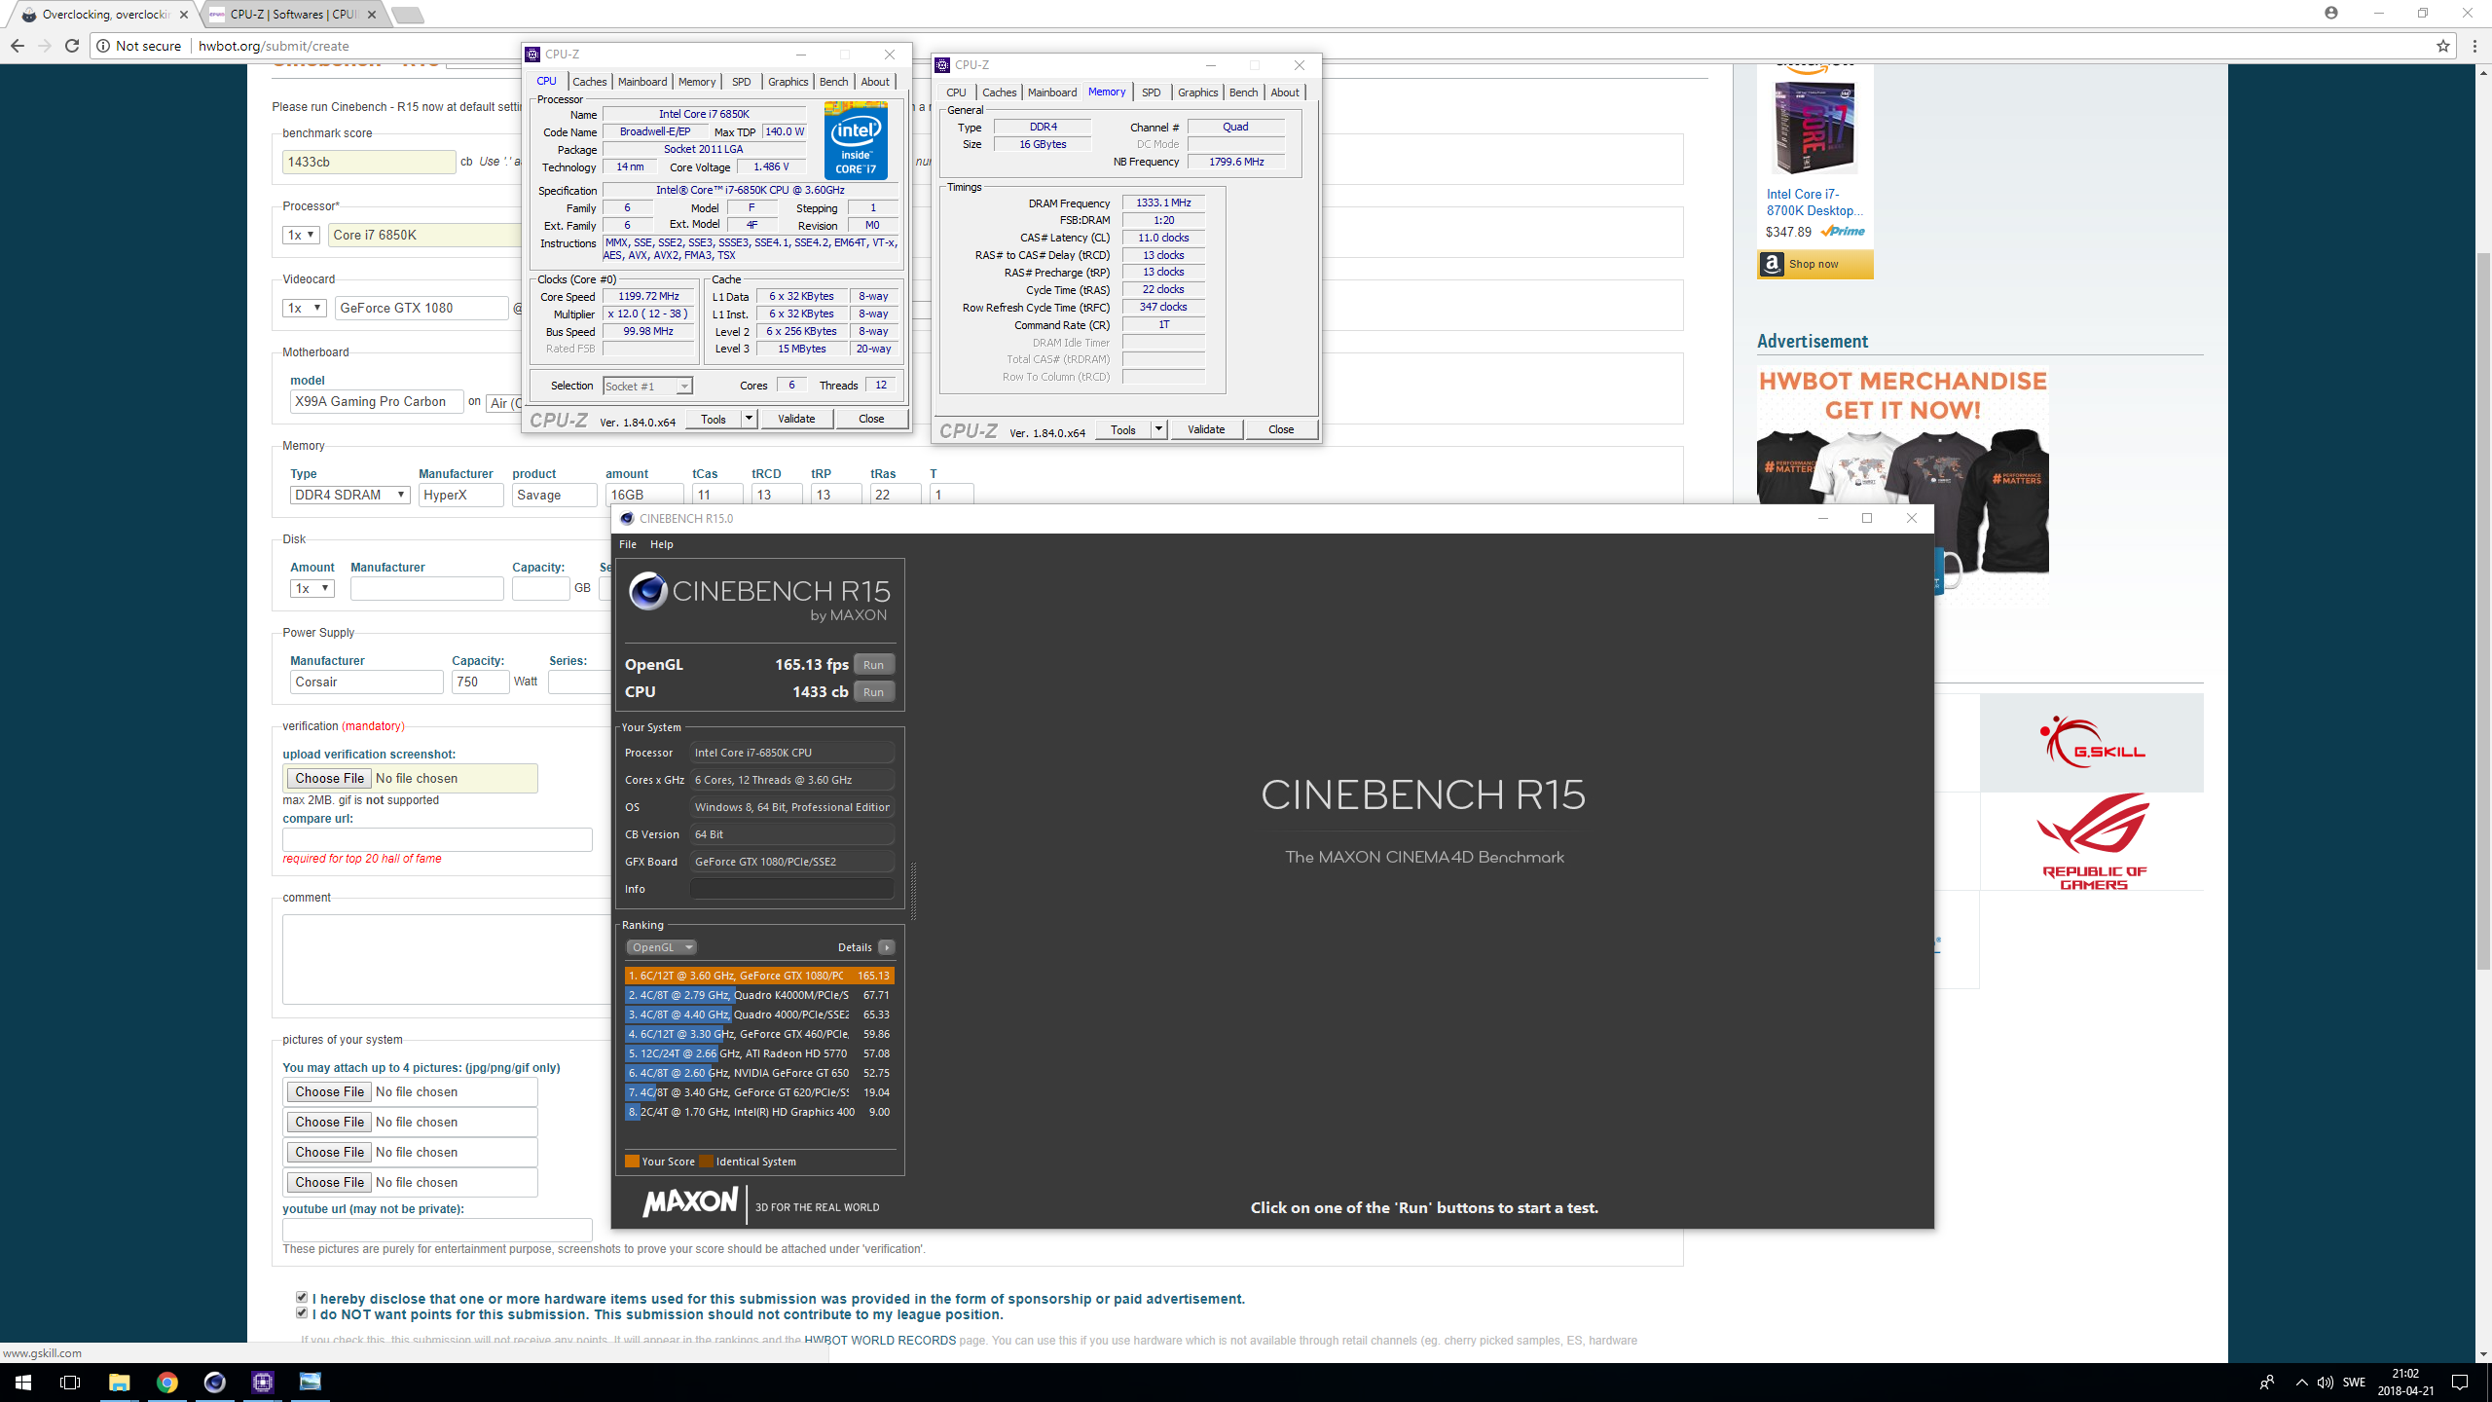Screen dimensions: 2492x1402
Task: Click the browser address bar URL
Action: pos(274,46)
